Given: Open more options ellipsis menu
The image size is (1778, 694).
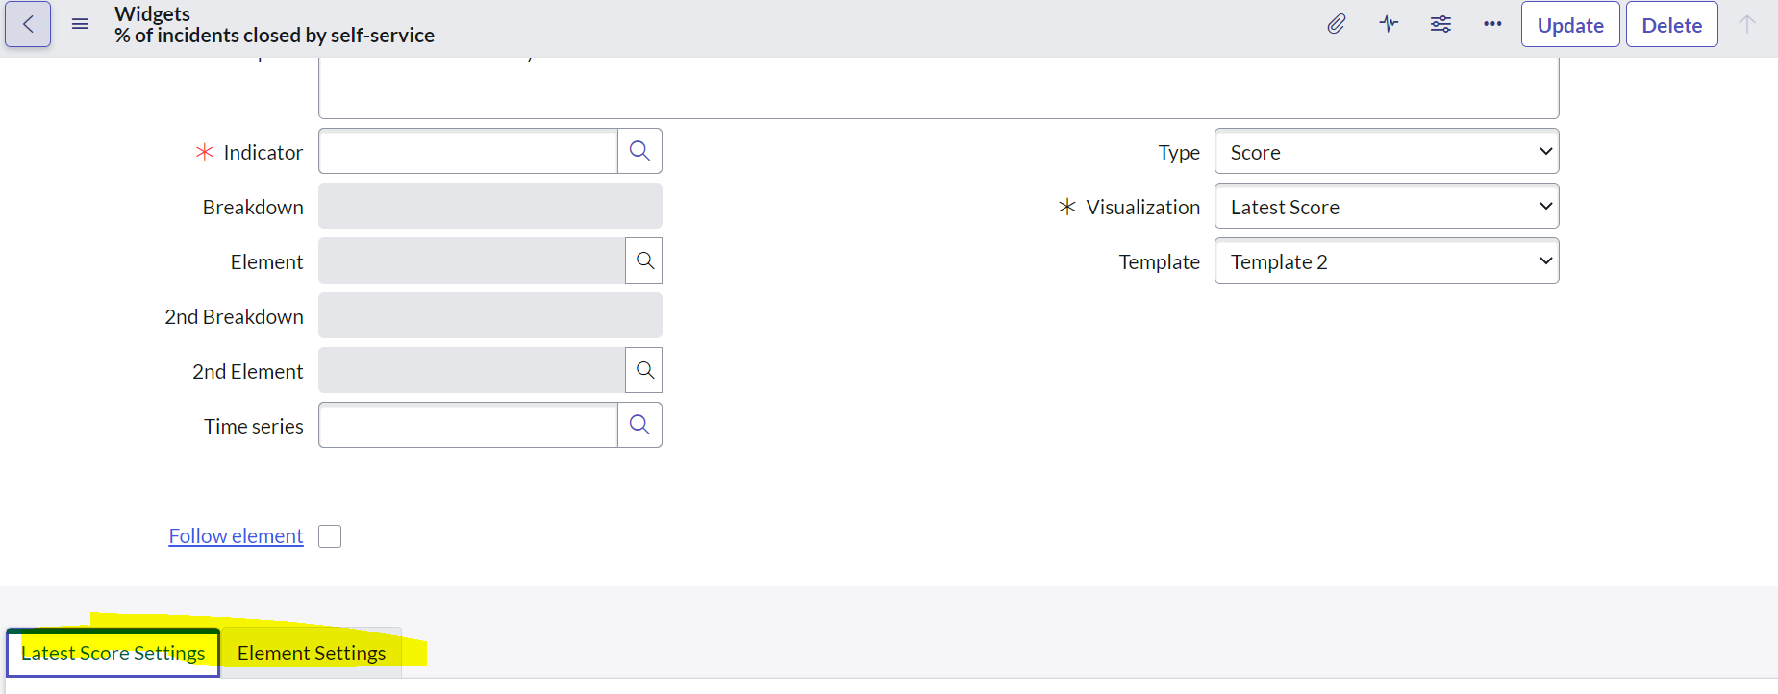Looking at the screenshot, I should (1492, 24).
